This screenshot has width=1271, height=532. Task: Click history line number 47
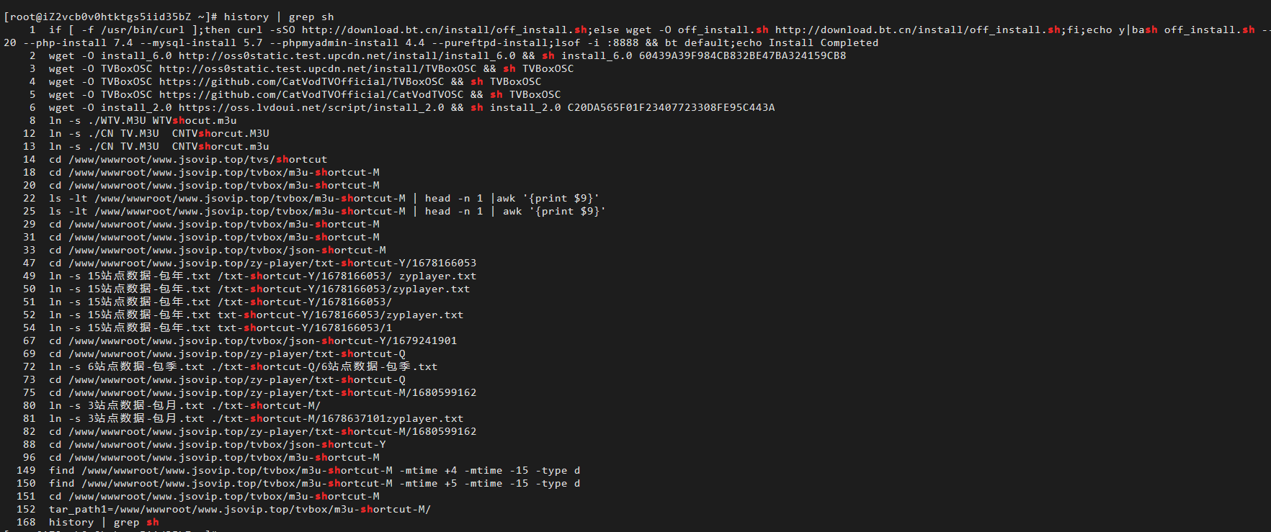pos(29,263)
